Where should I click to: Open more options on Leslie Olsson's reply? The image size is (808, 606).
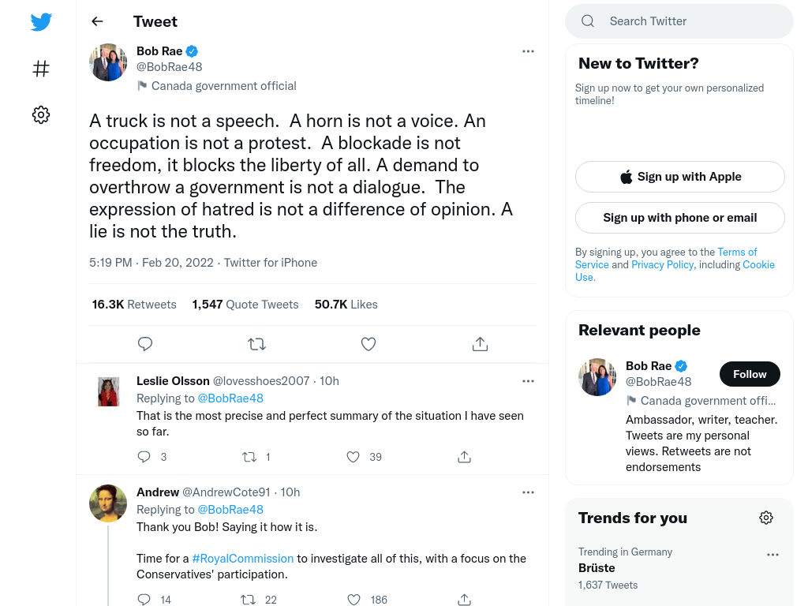[x=528, y=381]
